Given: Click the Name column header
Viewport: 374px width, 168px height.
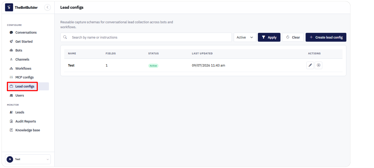Looking at the screenshot, I should 72,54.
